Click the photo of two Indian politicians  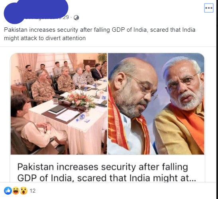156,104
